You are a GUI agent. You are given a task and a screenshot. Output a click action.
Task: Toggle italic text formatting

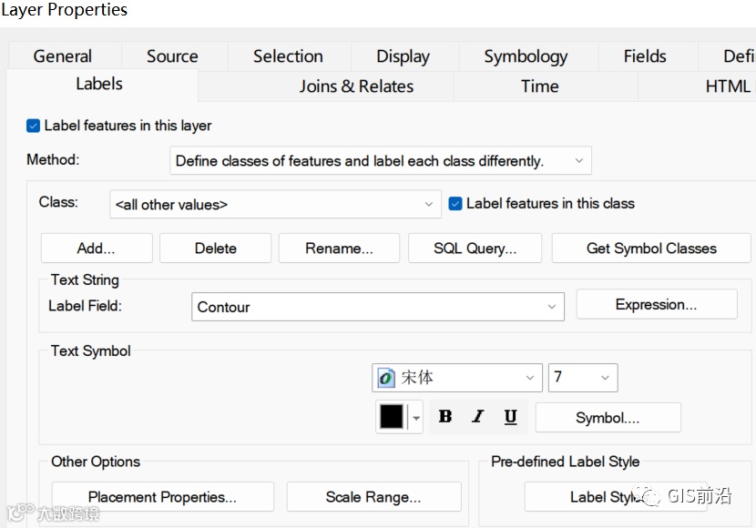pyautogui.click(x=478, y=417)
